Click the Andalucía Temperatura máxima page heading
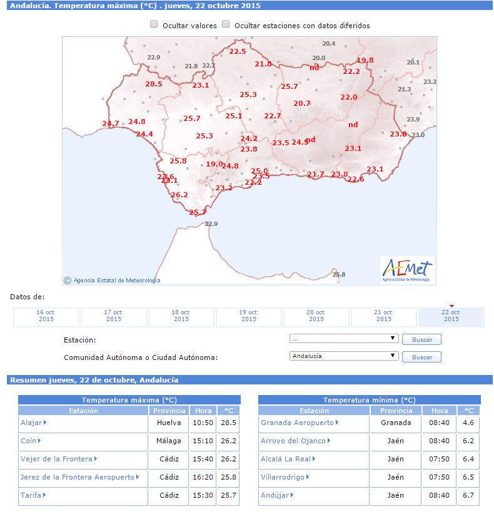Image resolution: width=494 pixels, height=514 pixels. pos(135,6)
